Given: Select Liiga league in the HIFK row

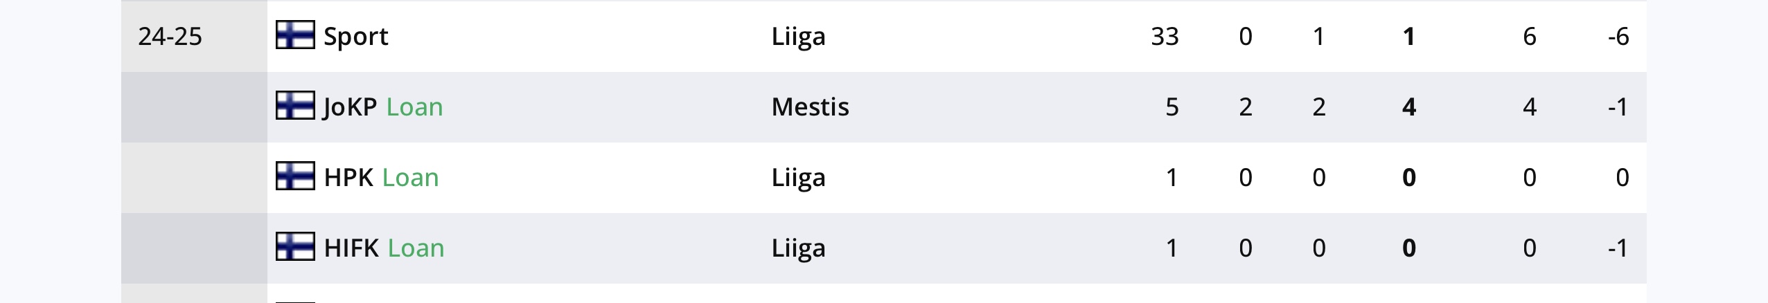Looking at the screenshot, I should (x=798, y=248).
